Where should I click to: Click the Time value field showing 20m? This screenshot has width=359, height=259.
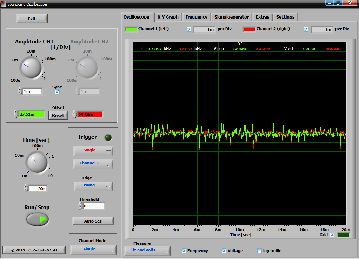pyautogui.click(x=38, y=189)
